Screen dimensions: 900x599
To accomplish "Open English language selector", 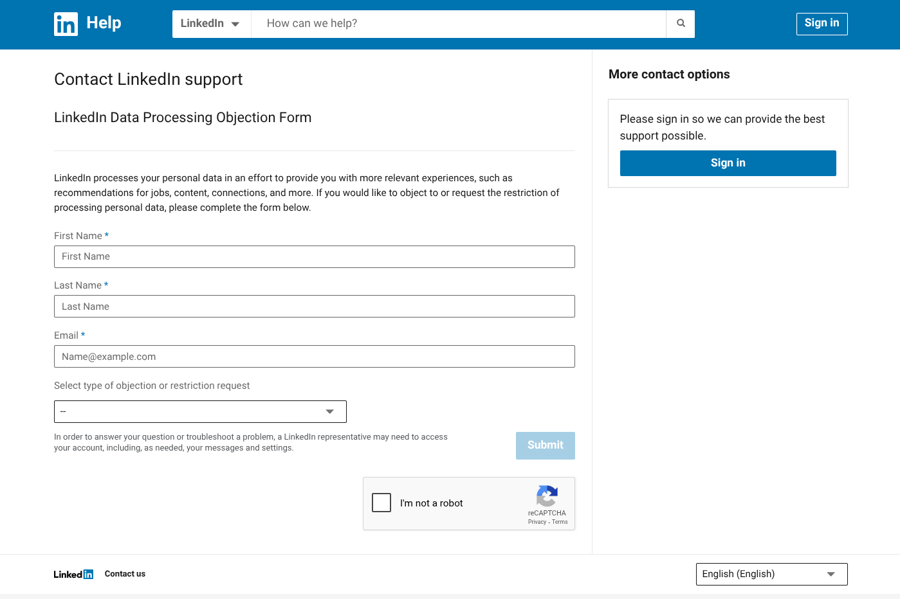I will click(771, 574).
